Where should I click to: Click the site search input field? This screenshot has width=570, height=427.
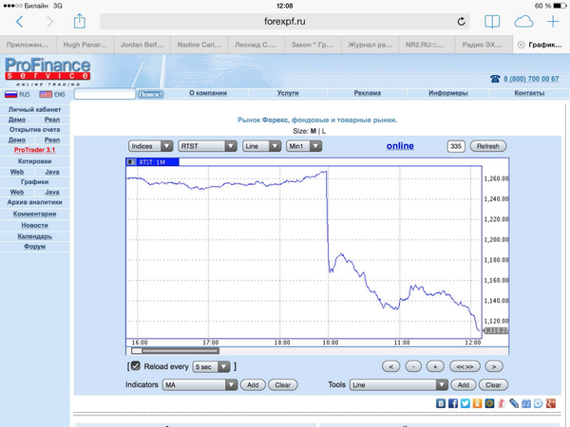pos(104,94)
